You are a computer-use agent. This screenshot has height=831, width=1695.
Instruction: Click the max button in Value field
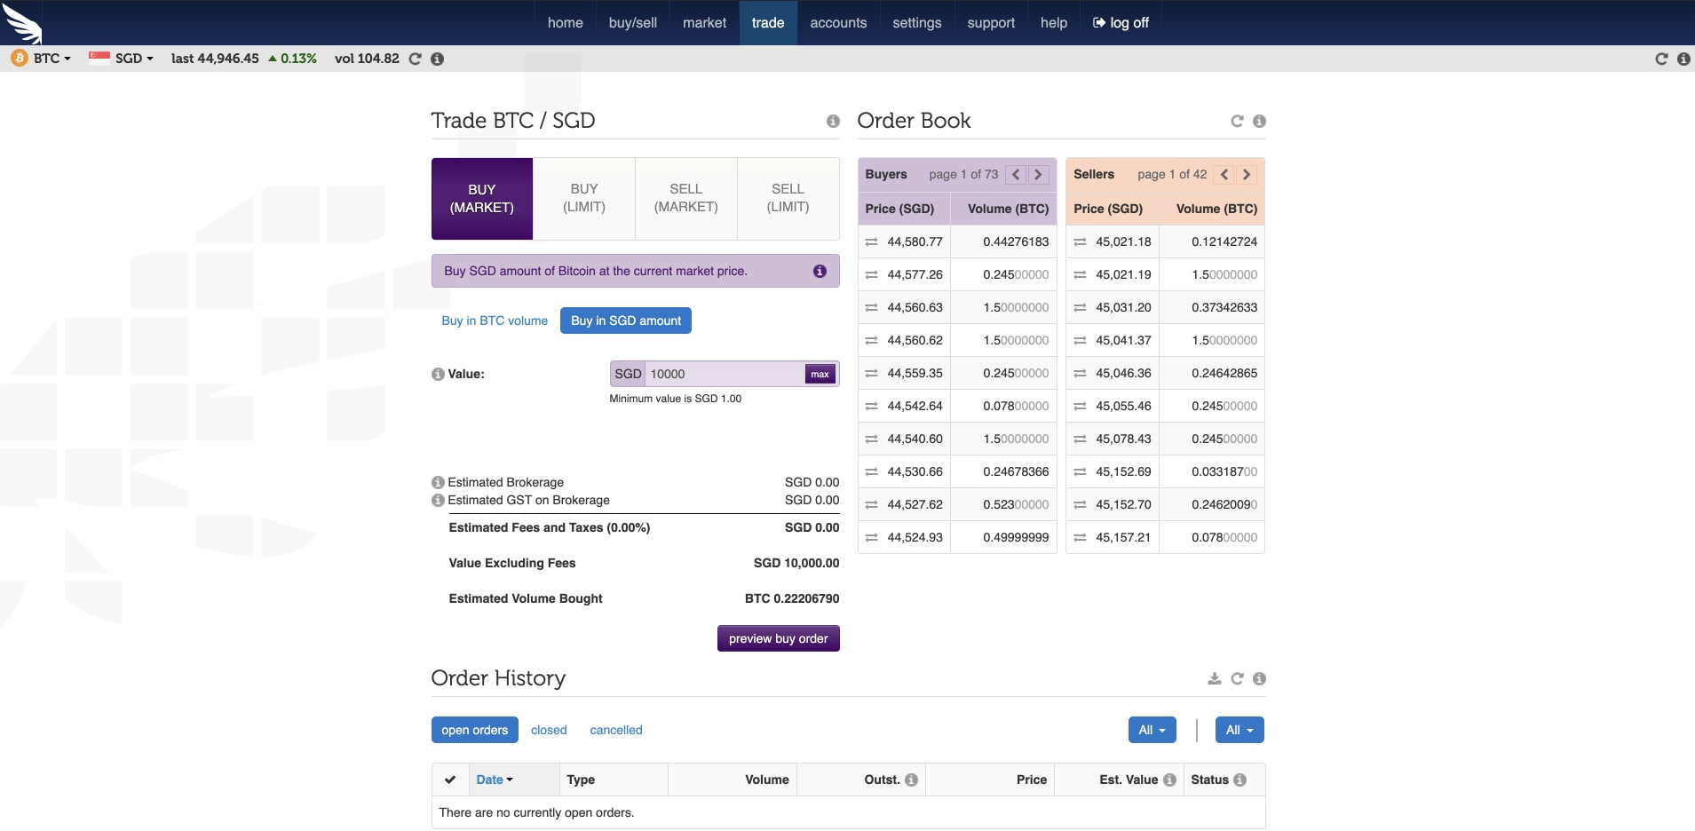pyautogui.click(x=820, y=374)
